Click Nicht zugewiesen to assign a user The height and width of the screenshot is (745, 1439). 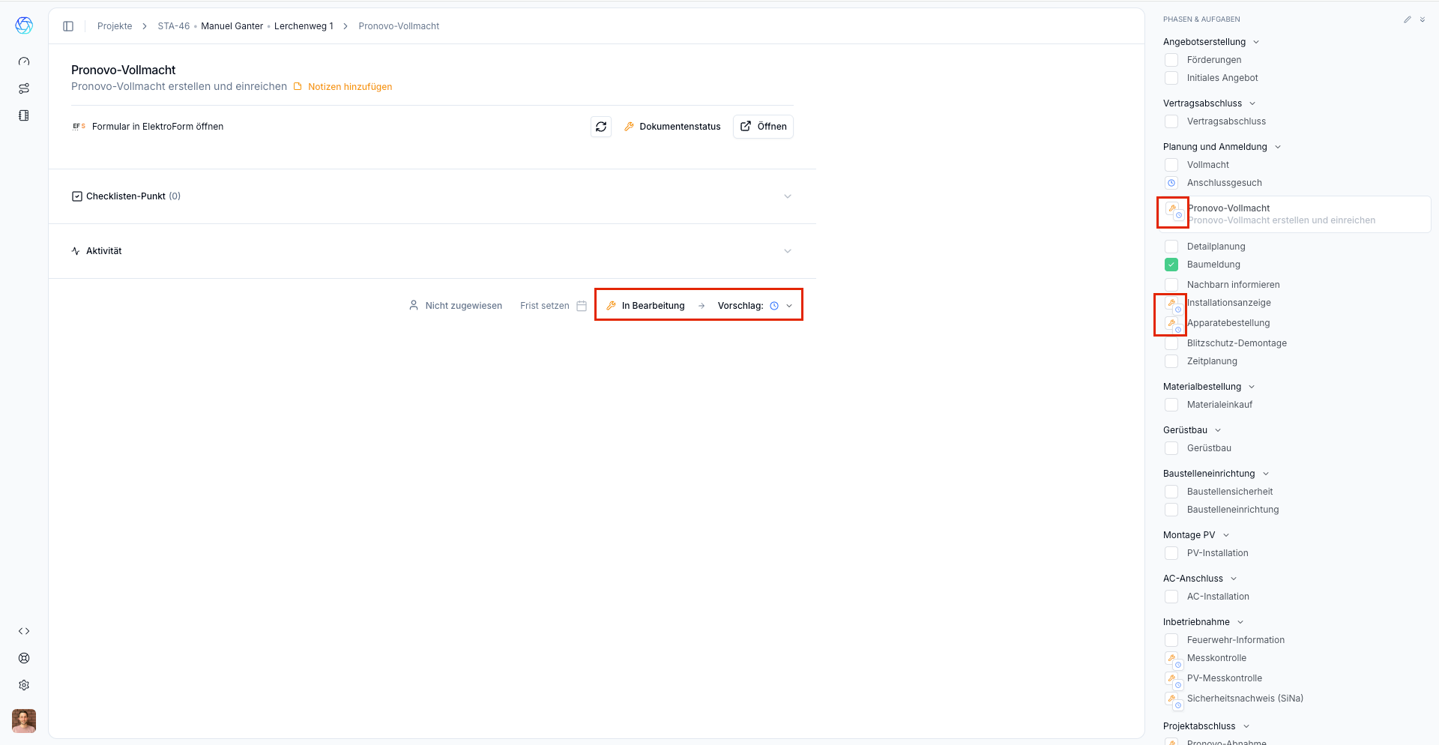point(456,306)
